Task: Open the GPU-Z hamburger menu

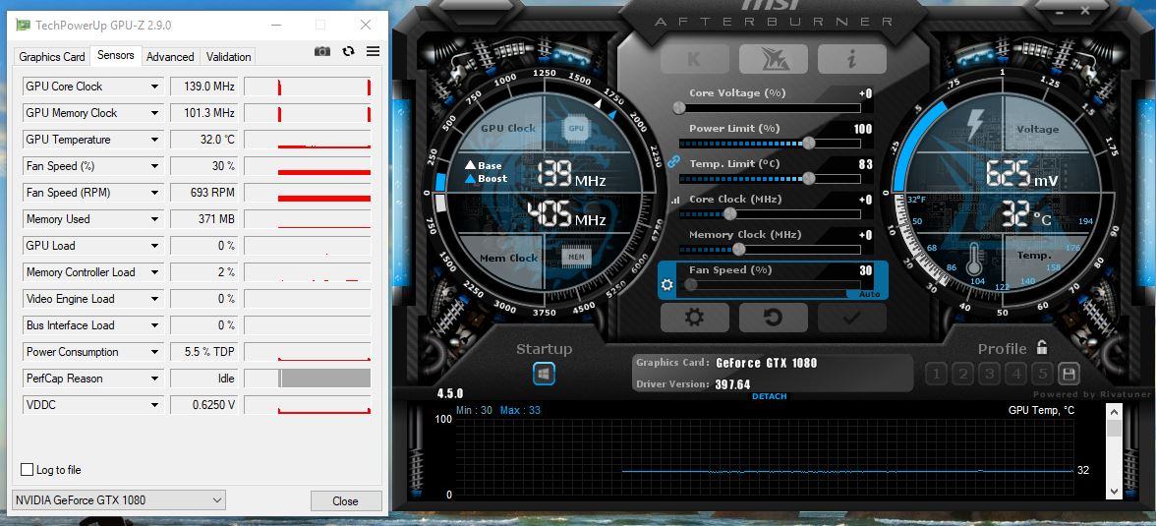Action: pos(374,51)
